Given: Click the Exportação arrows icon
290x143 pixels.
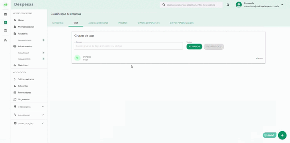Looking at the screenshot, I should (15, 115).
